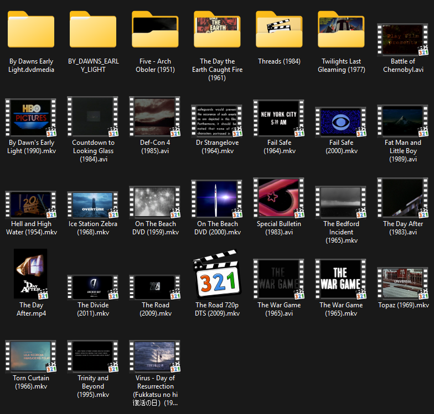Click "Ice Station Zebra (1968).mkv" file name
Viewport: 434px width, 414px height.
pyautogui.click(x=93, y=228)
